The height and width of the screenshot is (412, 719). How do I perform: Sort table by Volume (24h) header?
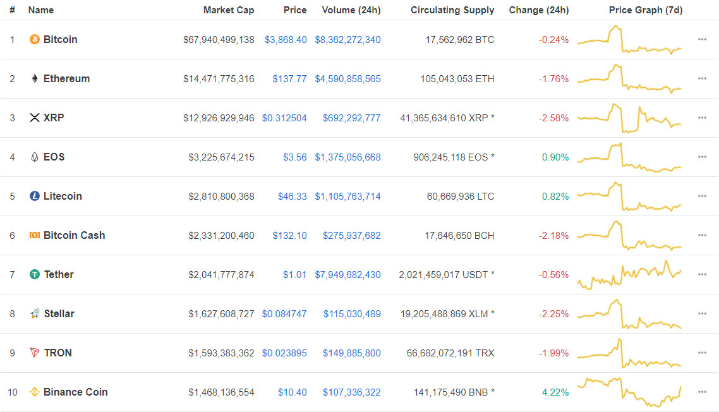(351, 10)
